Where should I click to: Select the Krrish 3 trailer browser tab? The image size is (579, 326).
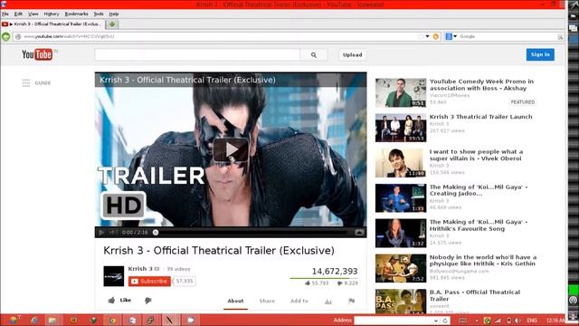52,24
